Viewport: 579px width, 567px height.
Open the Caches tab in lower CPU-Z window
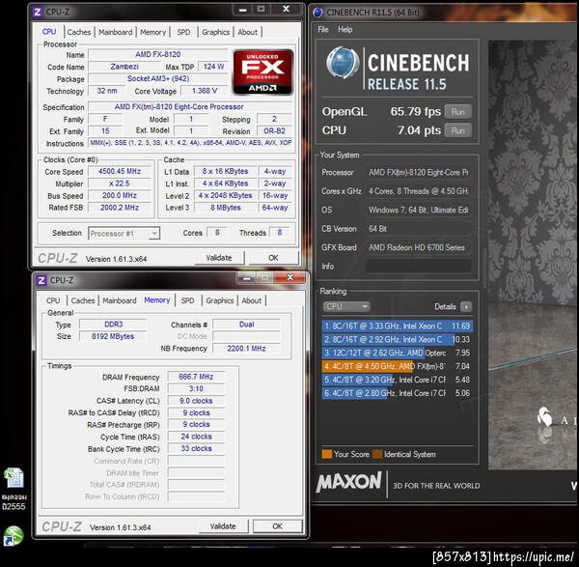pyautogui.click(x=83, y=300)
